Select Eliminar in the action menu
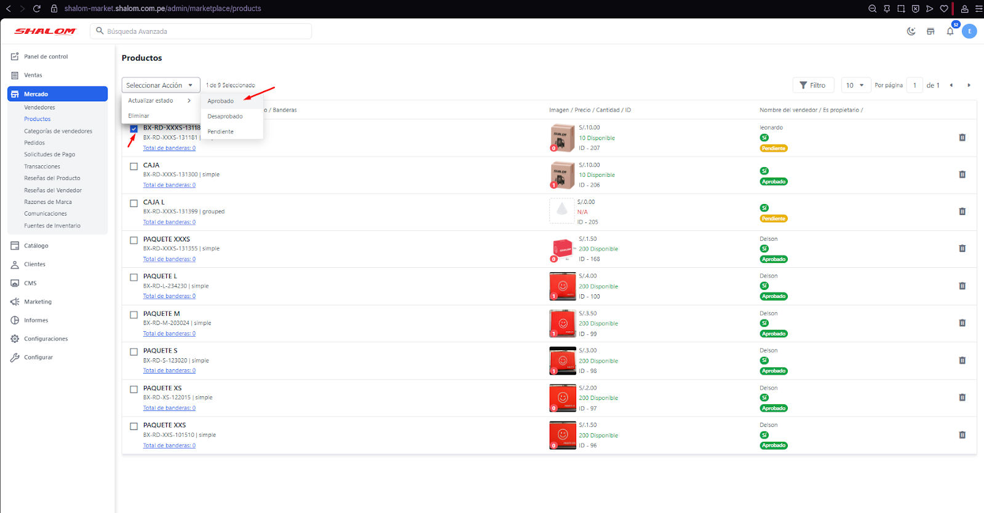984x513 pixels. (x=139, y=116)
